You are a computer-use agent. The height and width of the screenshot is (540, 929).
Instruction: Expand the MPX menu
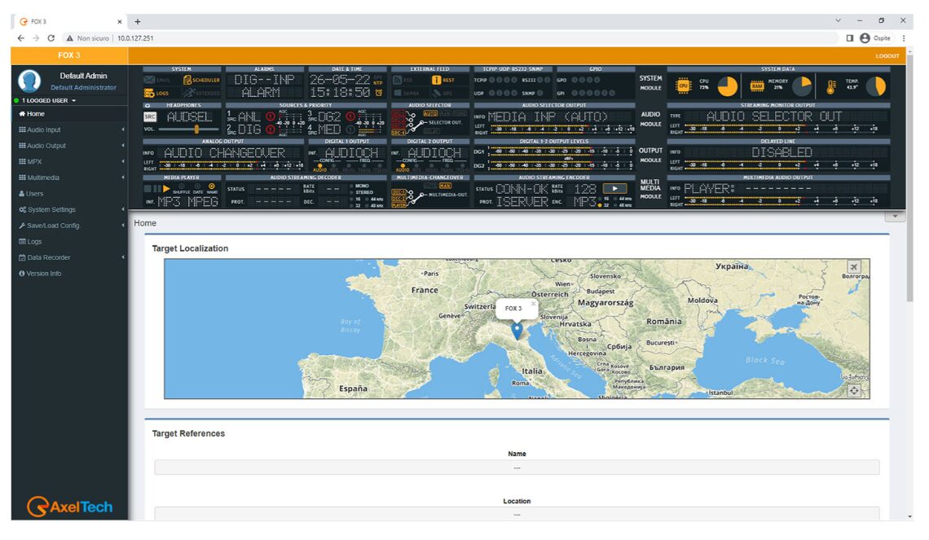[x=69, y=161]
